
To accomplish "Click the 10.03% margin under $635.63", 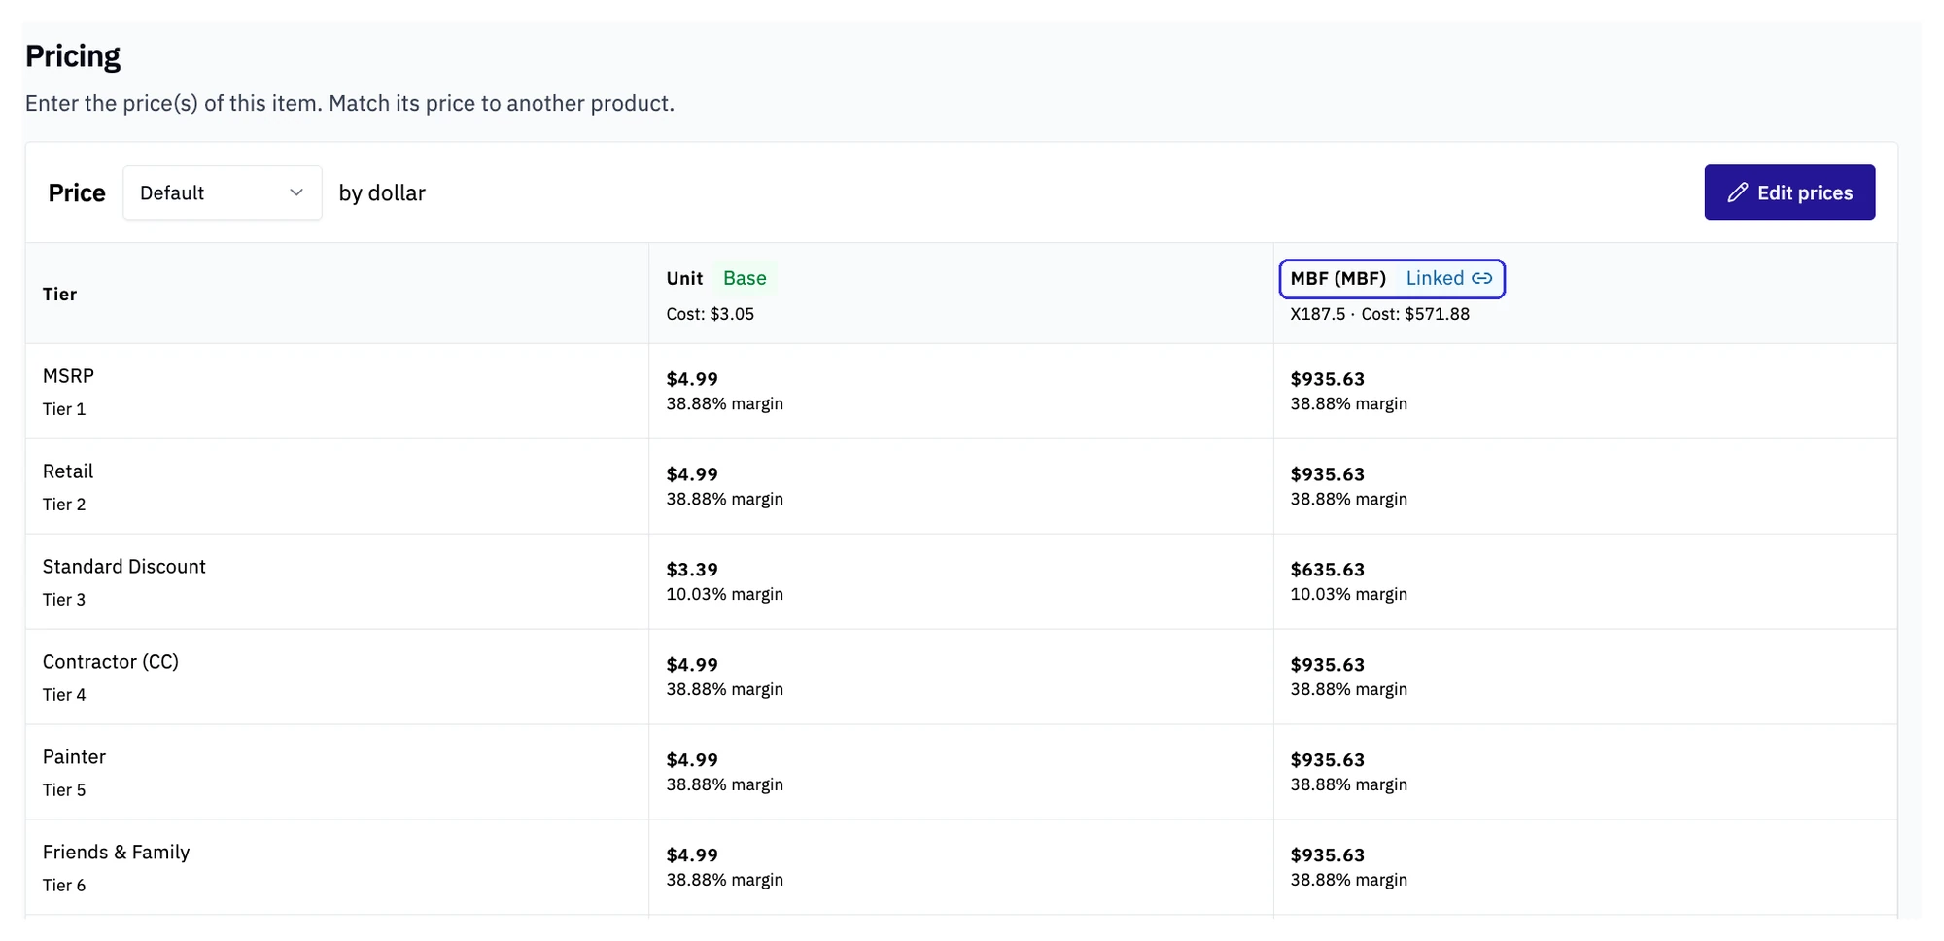I will pos(1348,594).
